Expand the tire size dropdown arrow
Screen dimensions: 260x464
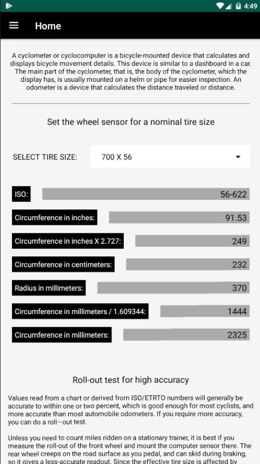pyautogui.click(x=238, y=157)
